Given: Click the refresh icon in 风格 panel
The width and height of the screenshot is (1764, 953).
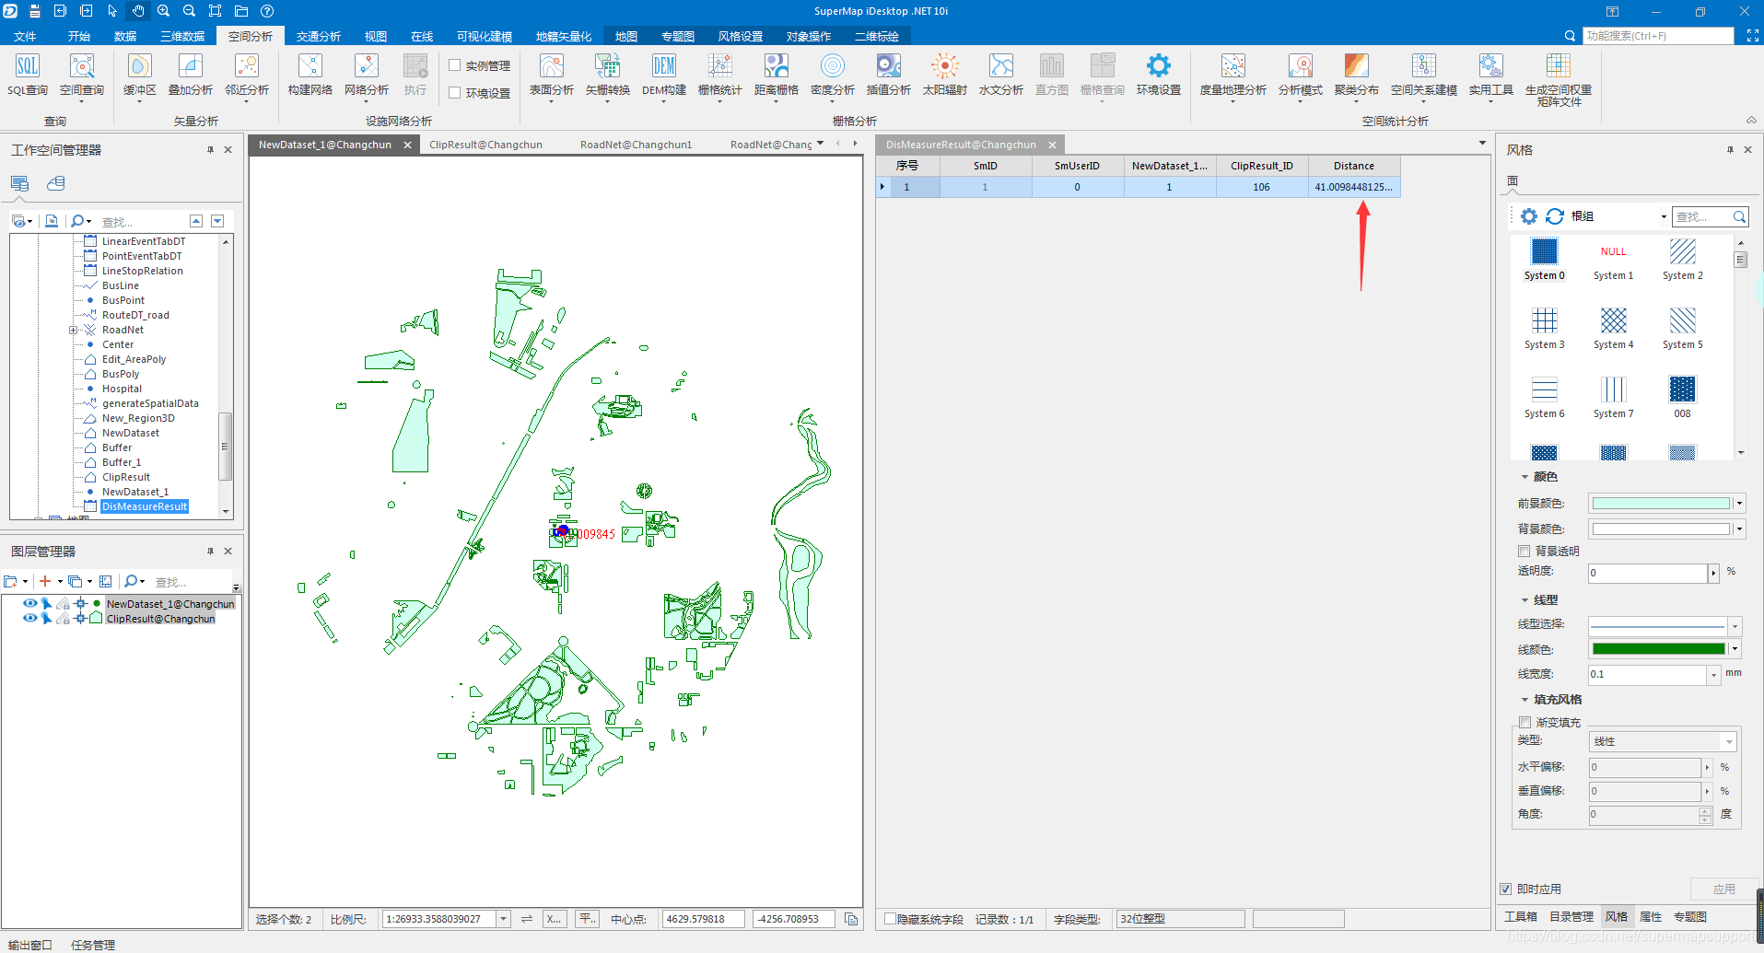Looking at the screenshot, I should point(1555,216).
